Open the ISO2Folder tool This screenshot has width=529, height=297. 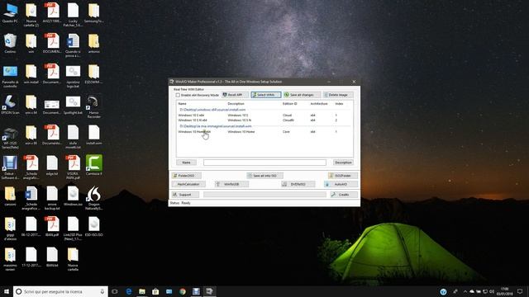click(x=343, y=176)
